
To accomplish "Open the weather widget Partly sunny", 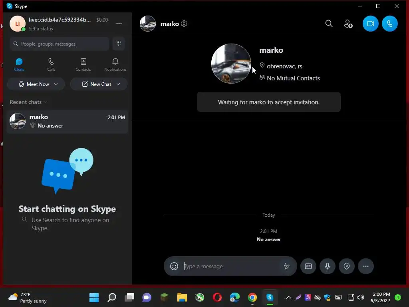I will click(x=28, y=297).
